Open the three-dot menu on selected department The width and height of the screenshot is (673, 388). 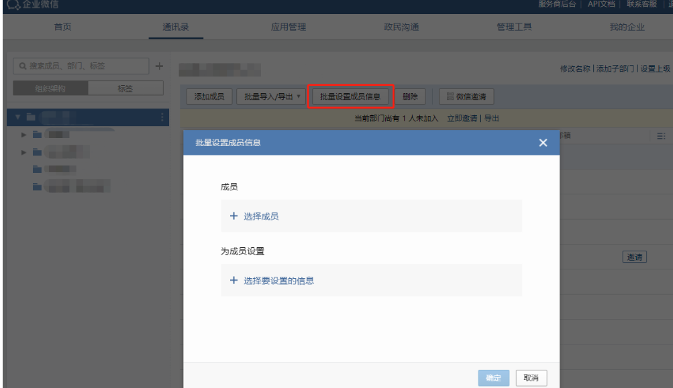click(162, 117)
